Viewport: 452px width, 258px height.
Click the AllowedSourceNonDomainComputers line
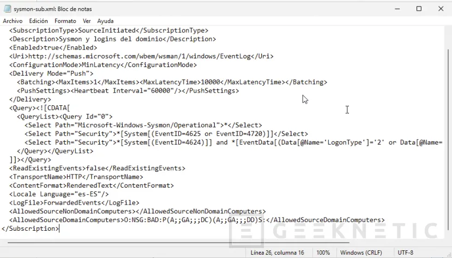(137, 212)
